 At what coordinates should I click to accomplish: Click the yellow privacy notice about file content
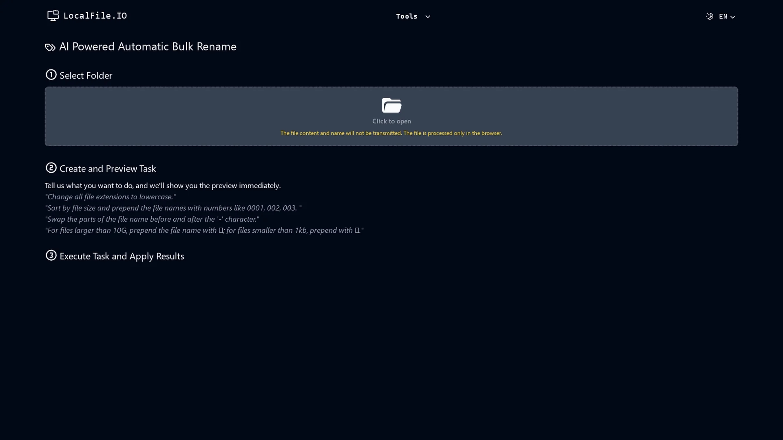click(x=391, y=133)
